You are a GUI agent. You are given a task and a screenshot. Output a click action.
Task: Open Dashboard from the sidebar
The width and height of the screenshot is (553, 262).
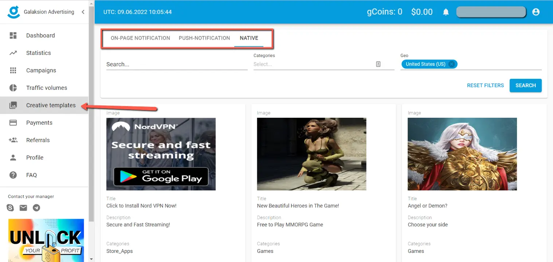pyautogui.click(x=40, y=36)
